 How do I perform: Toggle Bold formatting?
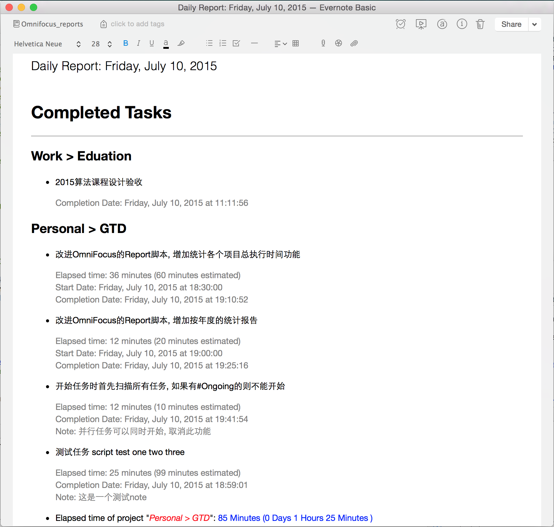pos(126,43)
